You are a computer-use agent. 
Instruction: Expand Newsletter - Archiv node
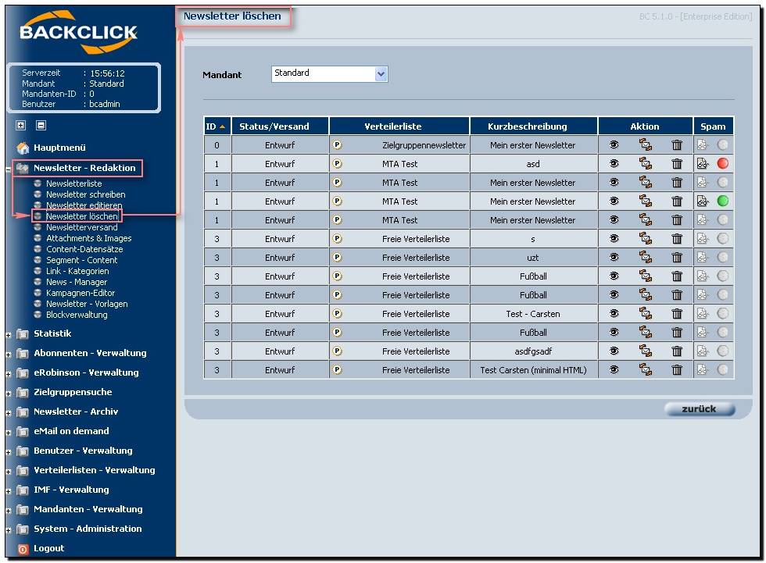pyautogui.click(x=9, y=413)
